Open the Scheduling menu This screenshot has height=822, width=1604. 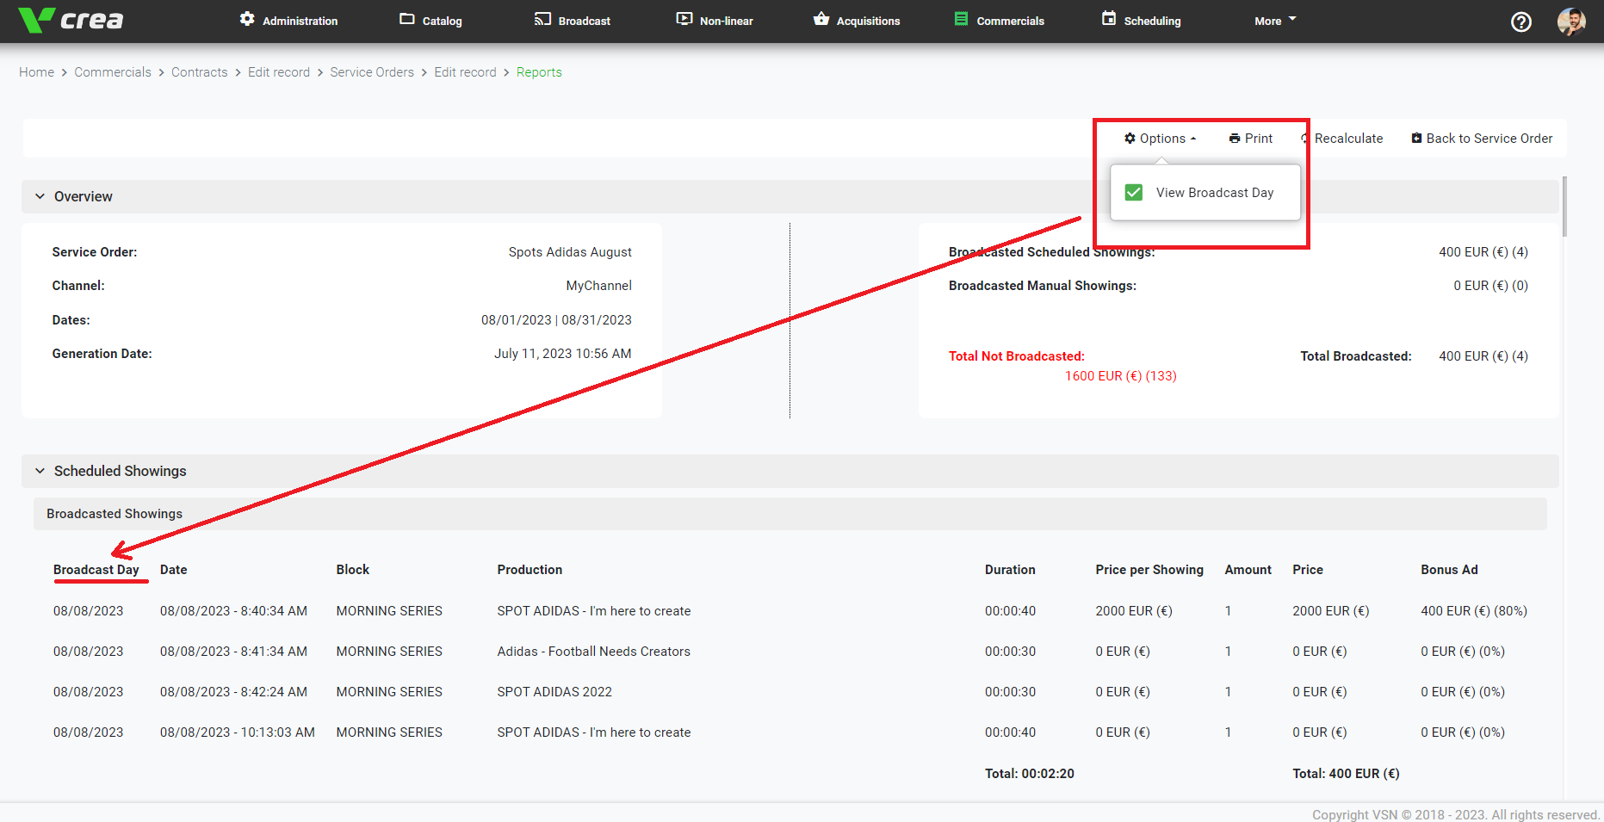1142,21
